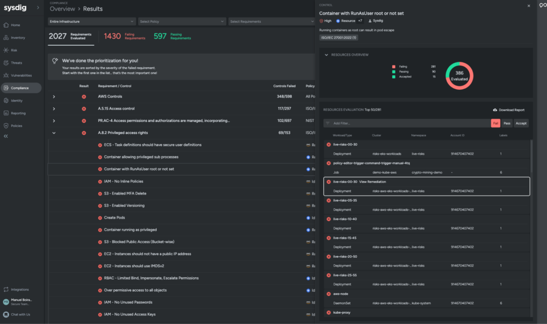Click the fail icon on kube-proxy row
547x324 pixels.
coord(329,312)
